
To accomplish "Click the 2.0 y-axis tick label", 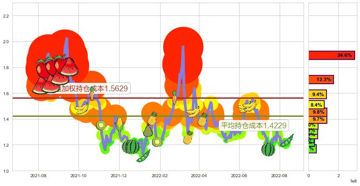I will [x=7, y=42].
